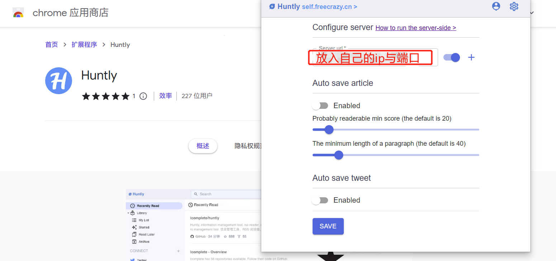Open the settings gear in Huntly popup

(514, 6)
